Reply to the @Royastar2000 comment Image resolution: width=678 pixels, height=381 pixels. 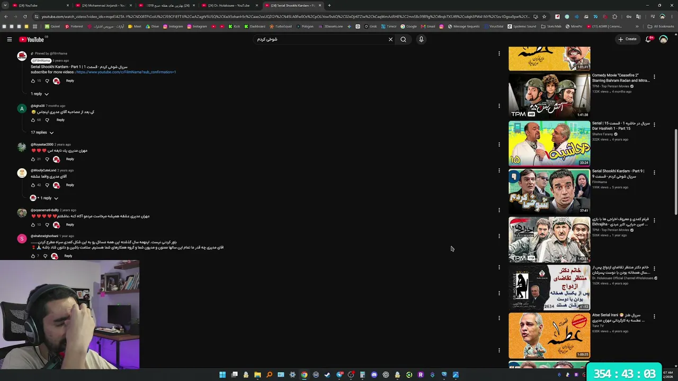[x=70, y=159]
